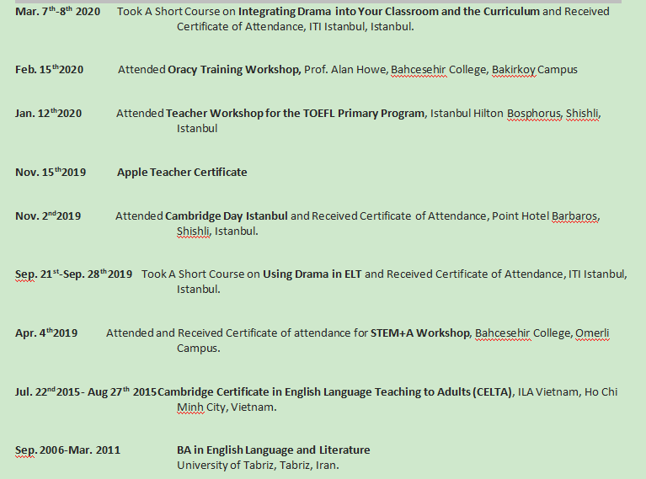The image size is (646, 479).
Task: Click the bold text "Apple Teacher Certificate"
Action: [182, 173]
